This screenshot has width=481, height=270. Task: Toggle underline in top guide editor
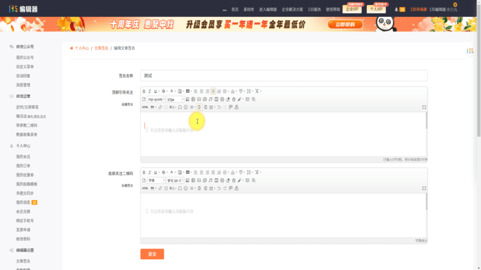pos(155,91)
